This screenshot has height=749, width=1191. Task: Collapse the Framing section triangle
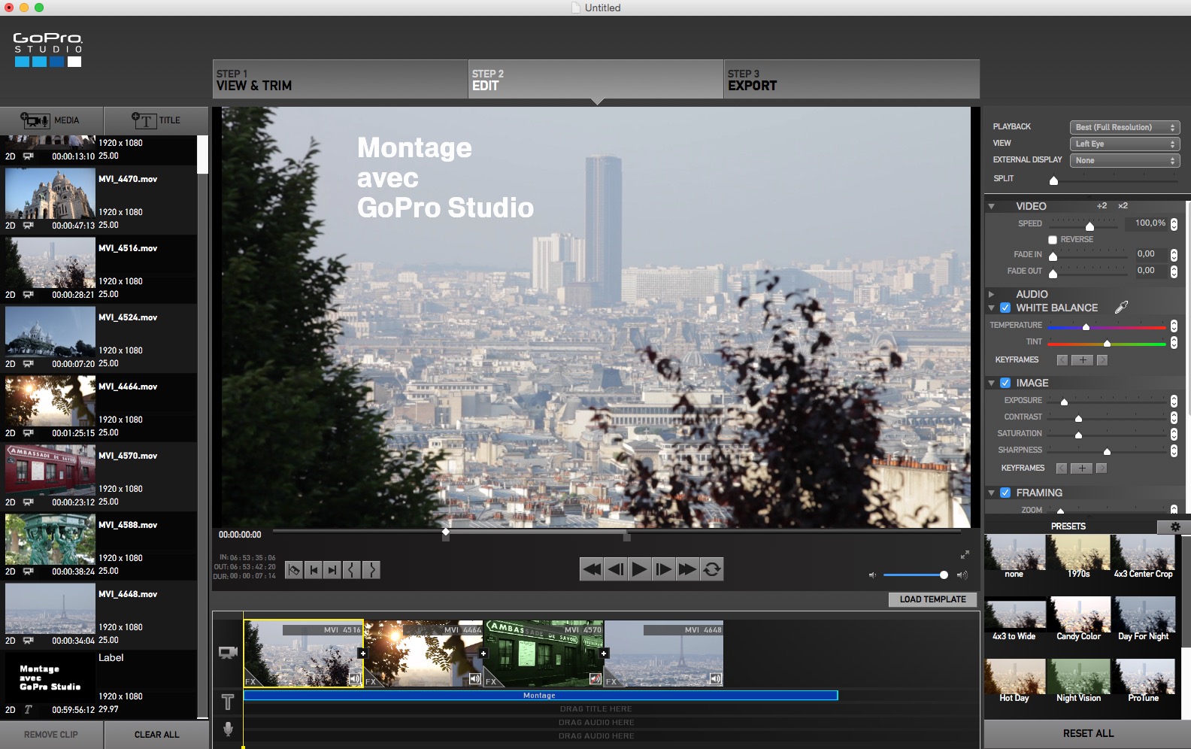tap(991, 493)
